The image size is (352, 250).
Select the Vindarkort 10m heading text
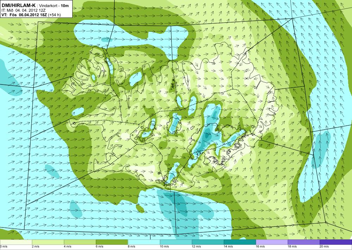(54, 6)
